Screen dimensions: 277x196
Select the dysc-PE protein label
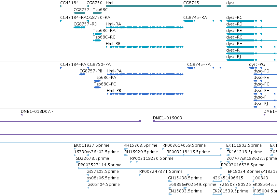(x=261, y=78)
